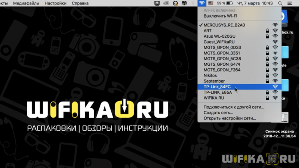
Task: Choose Подключиться к другой сети...
Action: pyautogui.click(x=239, y=107)
